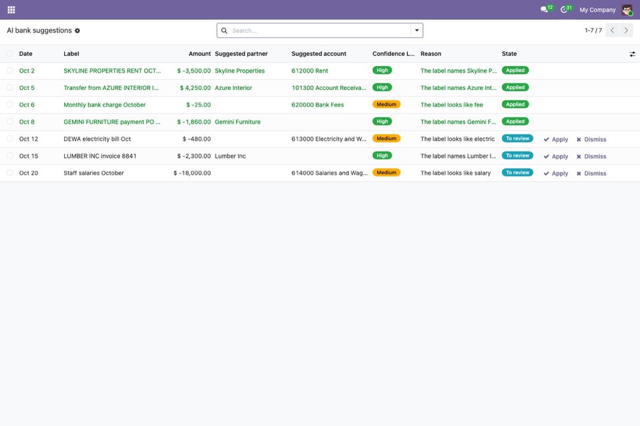Viewport: 640px width, 426px height.
Task: Click the To review badge for Oct 15
Action: click(517, 156)
